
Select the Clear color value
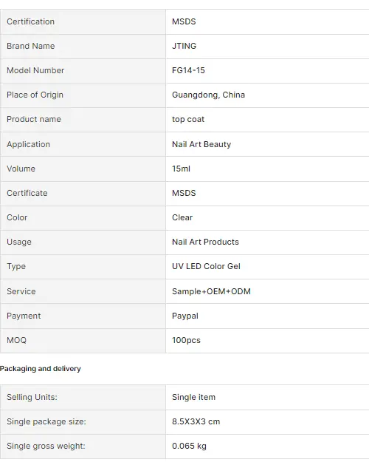[182, 217]
